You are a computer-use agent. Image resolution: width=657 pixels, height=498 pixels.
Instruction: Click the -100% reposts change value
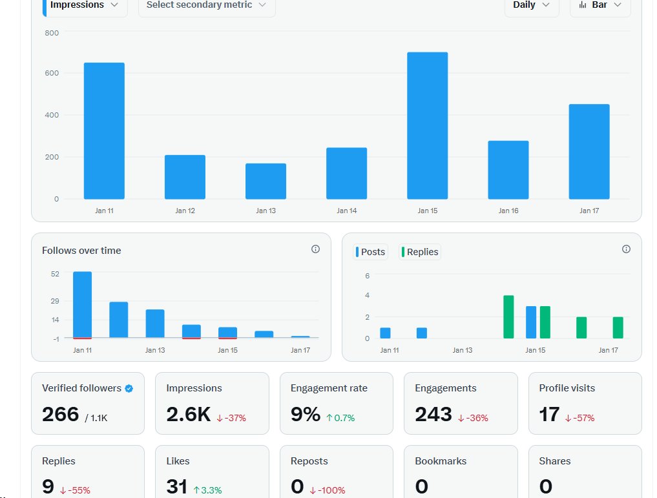(328, 490)
